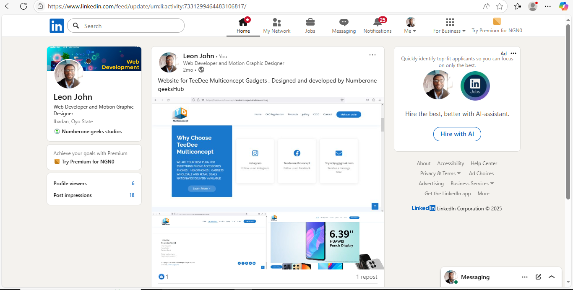Viewport: 573px width, 290px height.
Task: Open the browser profile avatar icon
Action: [533, 6]
